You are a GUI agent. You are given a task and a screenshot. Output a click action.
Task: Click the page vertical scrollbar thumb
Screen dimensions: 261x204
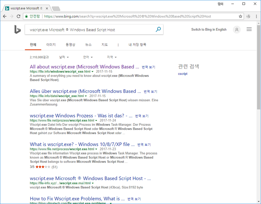[x=259, y=67]
